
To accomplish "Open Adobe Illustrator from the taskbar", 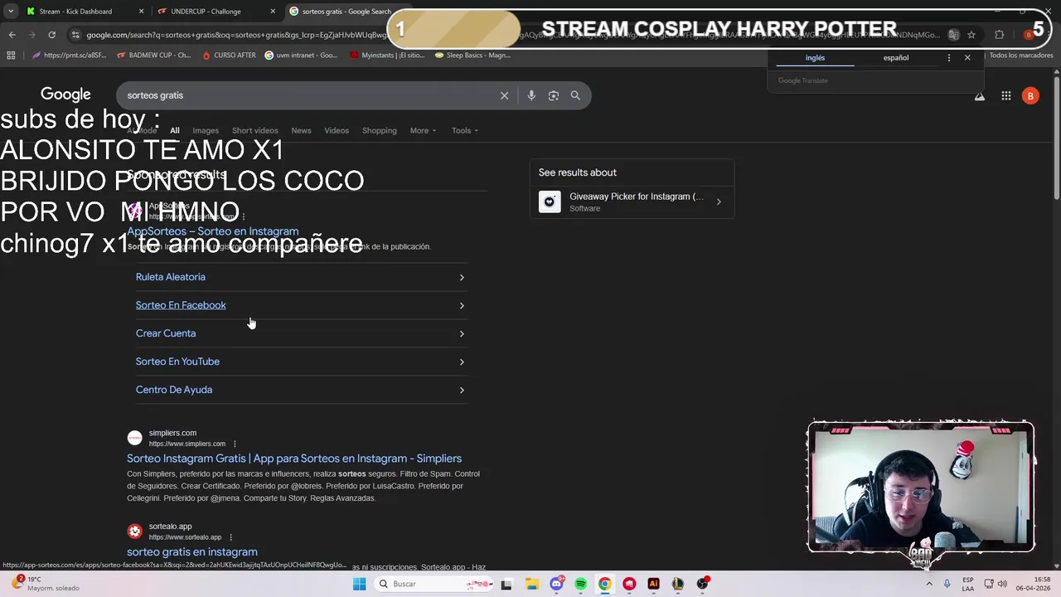I will coord(653,584).
